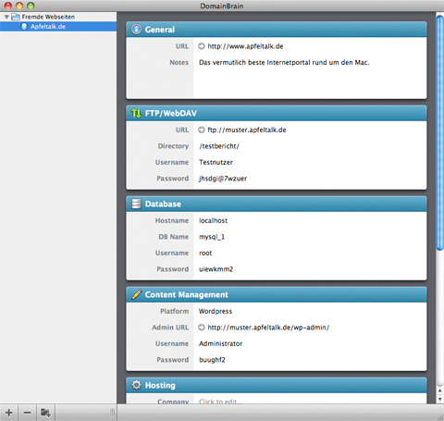Open the Admin URL via its arrow icon

tap(202, 328)
